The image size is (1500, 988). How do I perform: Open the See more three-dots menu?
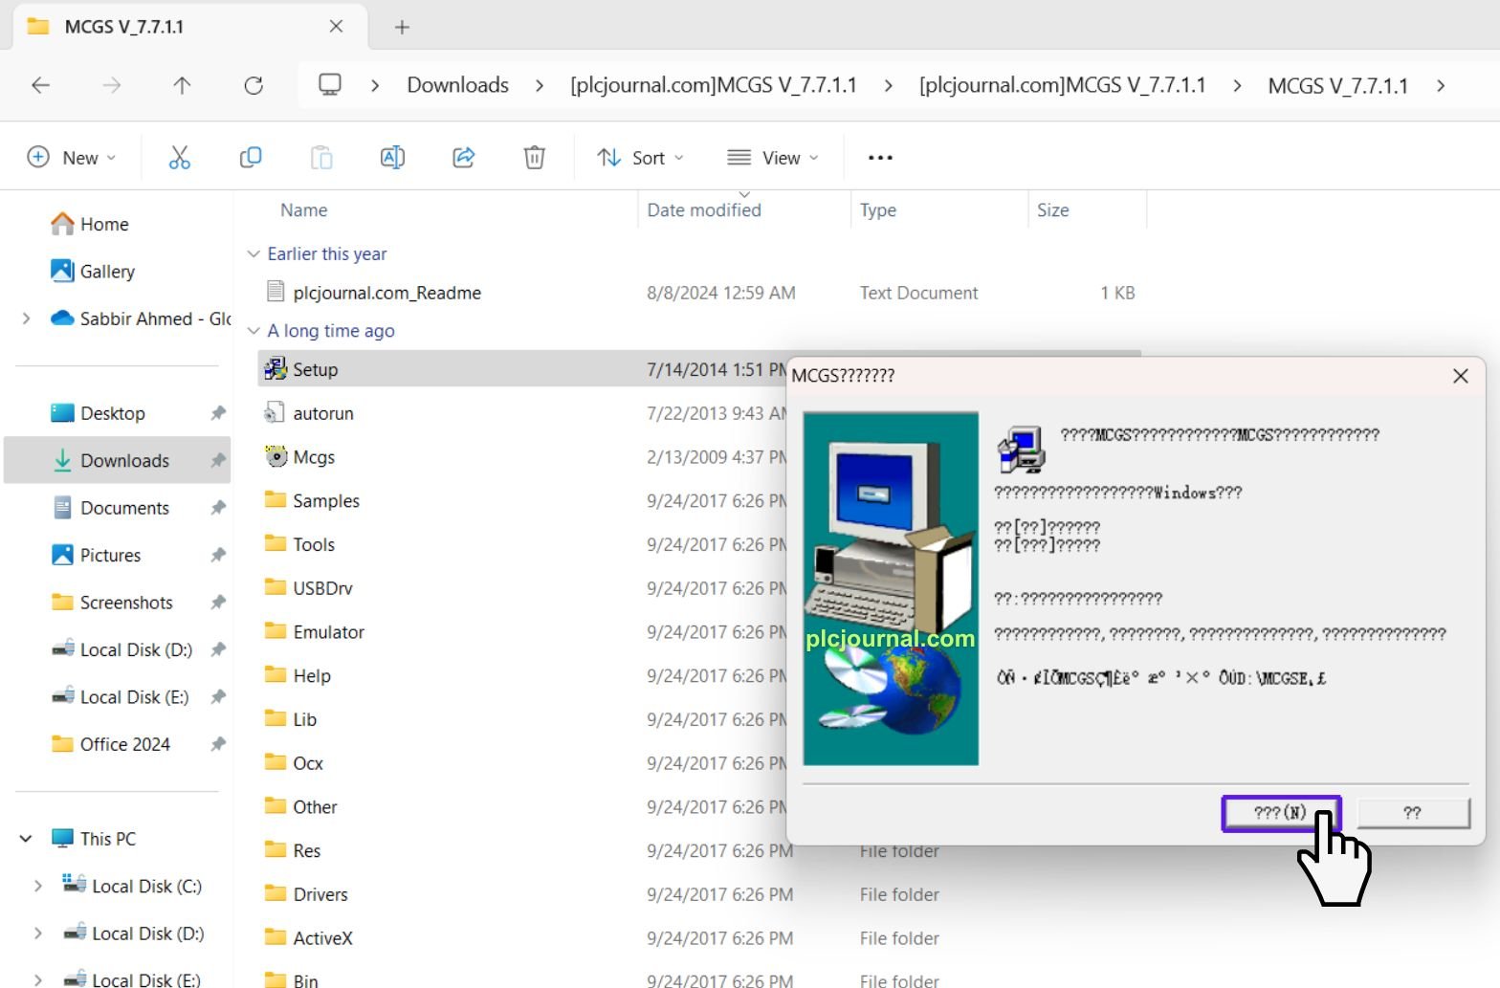click(880, 158)
